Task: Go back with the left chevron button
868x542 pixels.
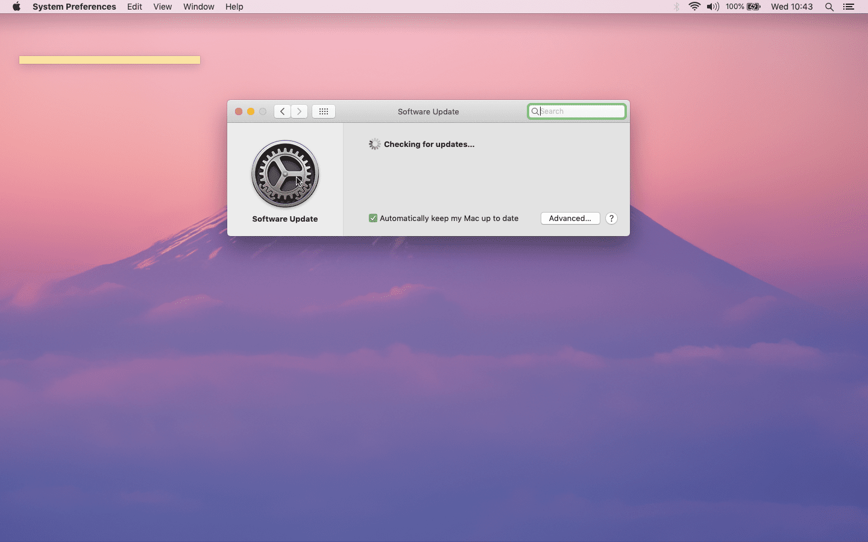Action: tap(282, 111)
